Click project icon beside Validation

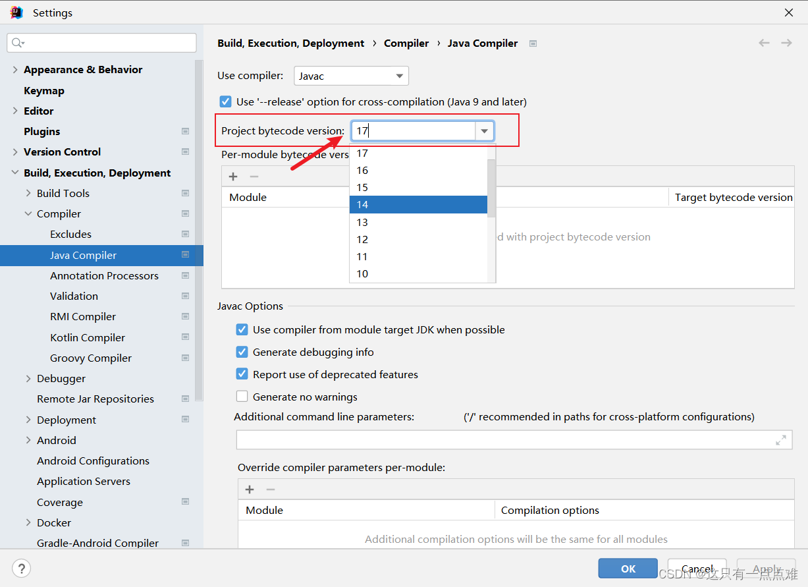click(185, 296)
